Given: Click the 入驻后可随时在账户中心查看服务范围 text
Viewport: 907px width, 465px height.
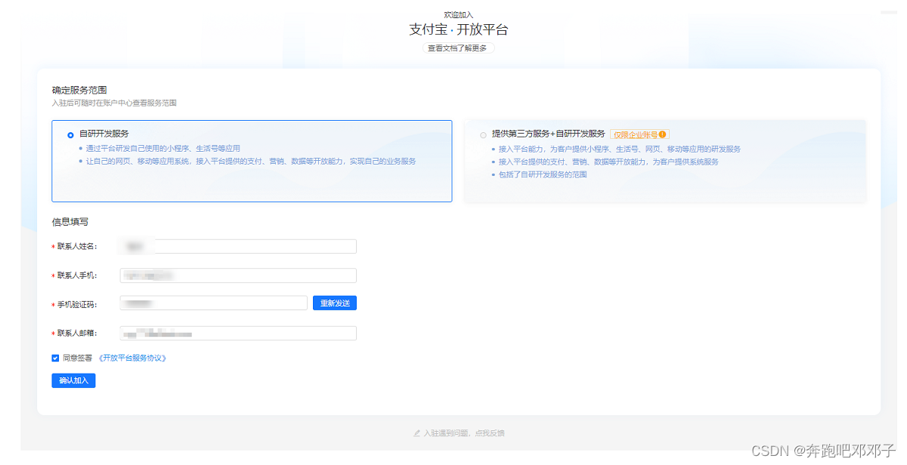Looking at the screenshot, I should [x=114, y=103].
